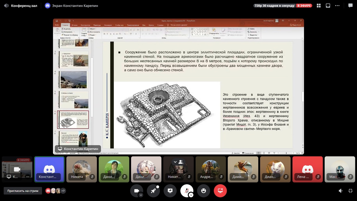The height and width of the screenshot is (201, 357).
Task: Open camera options dropdown arrow
Action: 141,195
